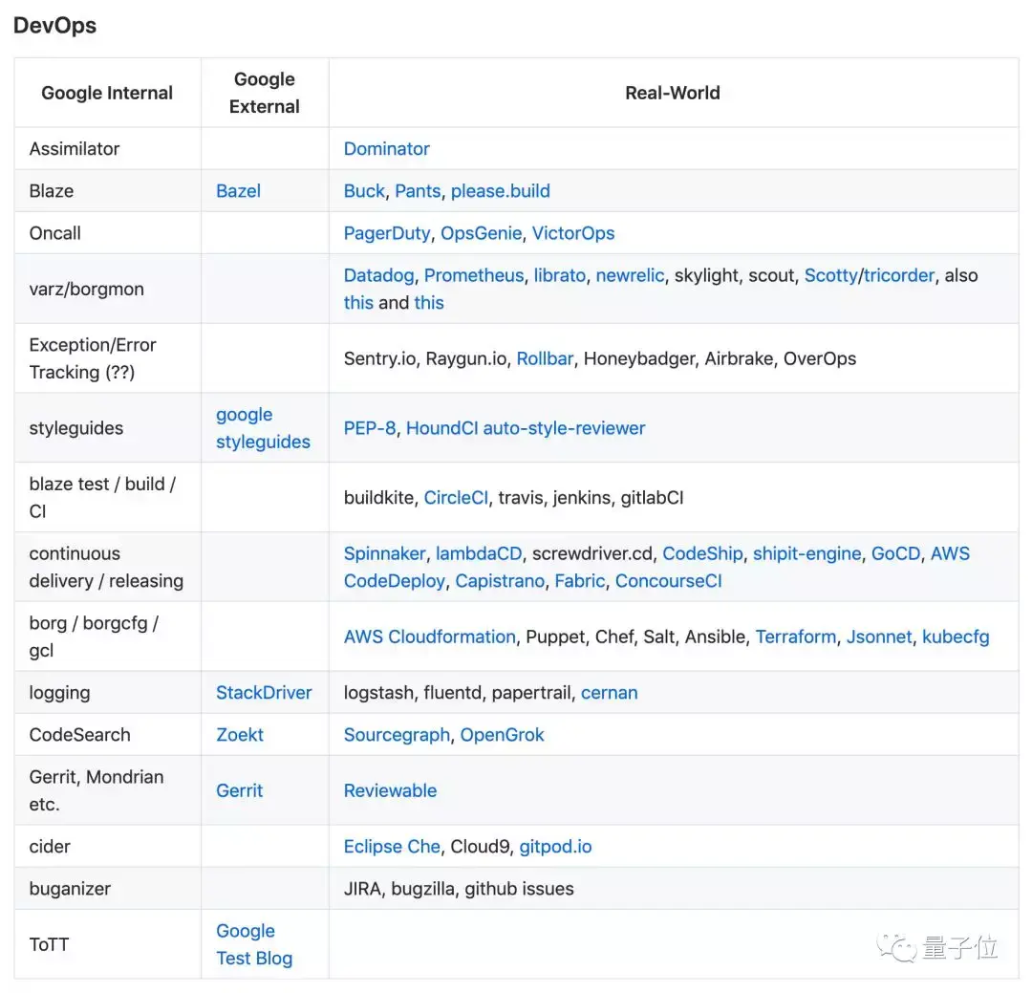
Task: Visit the Sourcegraph link
Action: point(397,735)
